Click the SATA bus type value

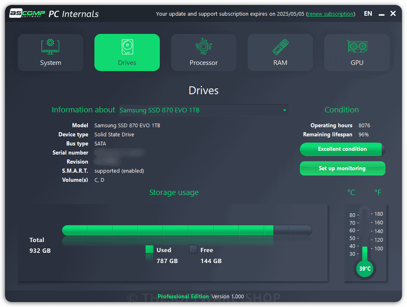point(100,143)
